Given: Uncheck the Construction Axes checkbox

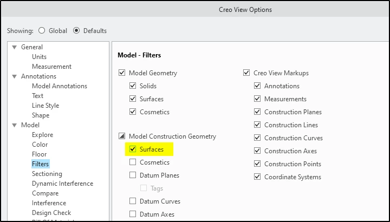Looking at the screenshot, I should pyautogui.click(x=257, y=151).
